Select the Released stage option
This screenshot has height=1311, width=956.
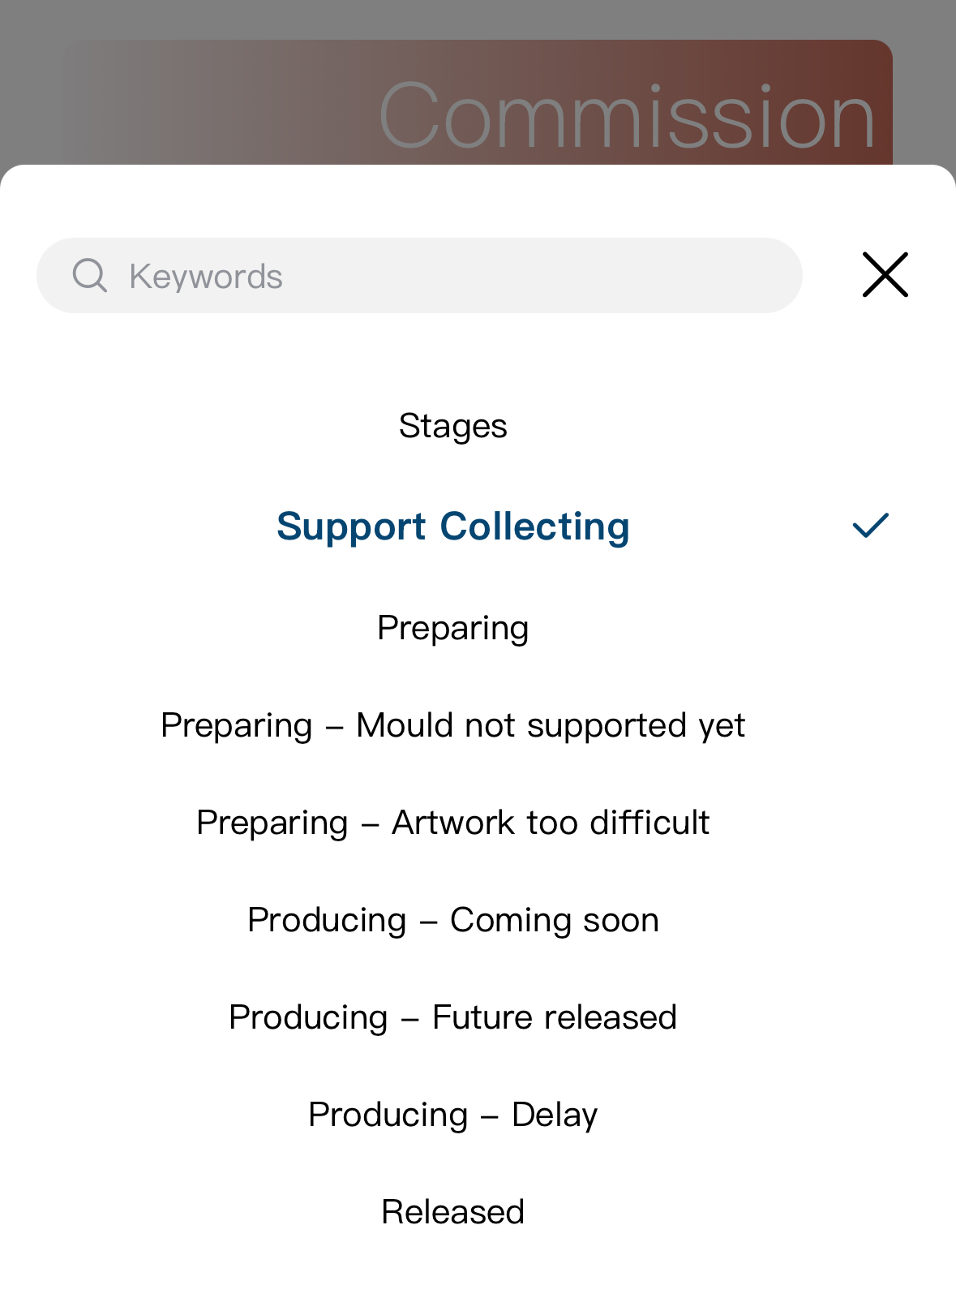(x=452, y=1212)
